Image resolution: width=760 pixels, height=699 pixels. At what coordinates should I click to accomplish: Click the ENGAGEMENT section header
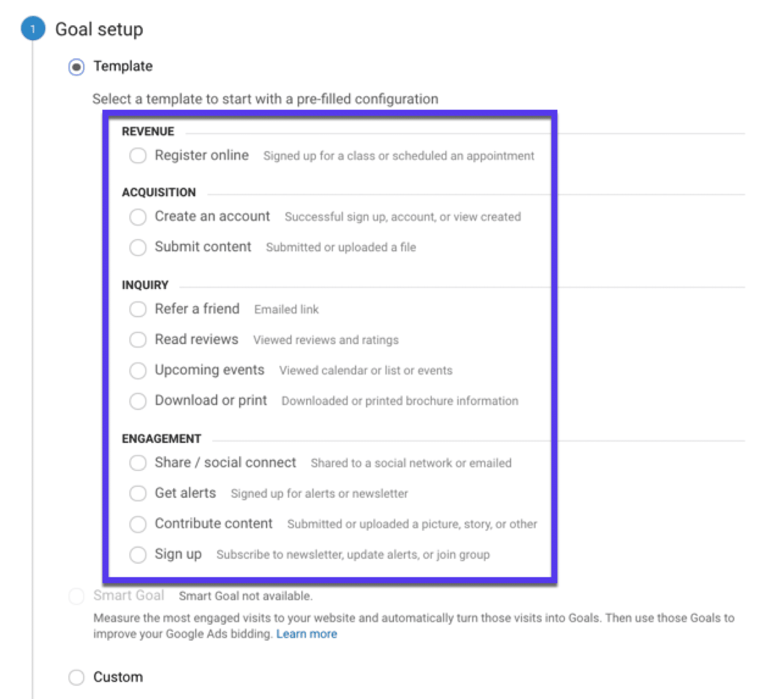[x=161, y=438]
